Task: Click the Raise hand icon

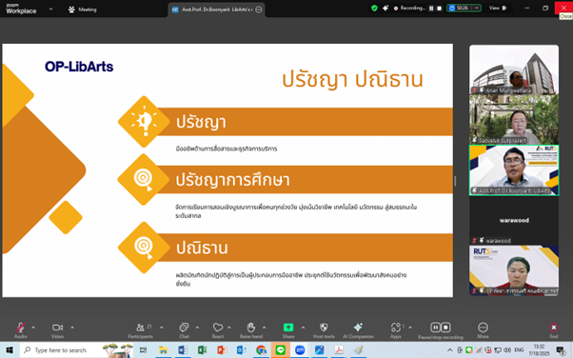Action: (251, 327)
